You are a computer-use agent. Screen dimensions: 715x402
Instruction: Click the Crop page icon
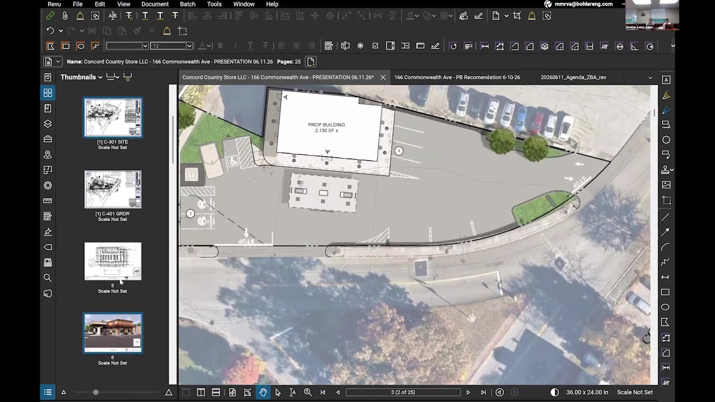coord(517,16)
